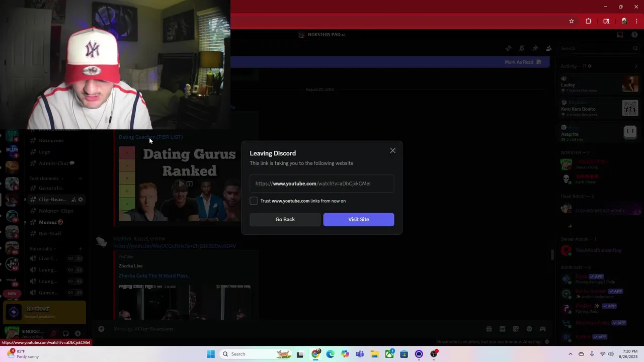Open NEW servers pill
Image resolution: width=644 pixels, height=362 pixels.
(12, 293)
